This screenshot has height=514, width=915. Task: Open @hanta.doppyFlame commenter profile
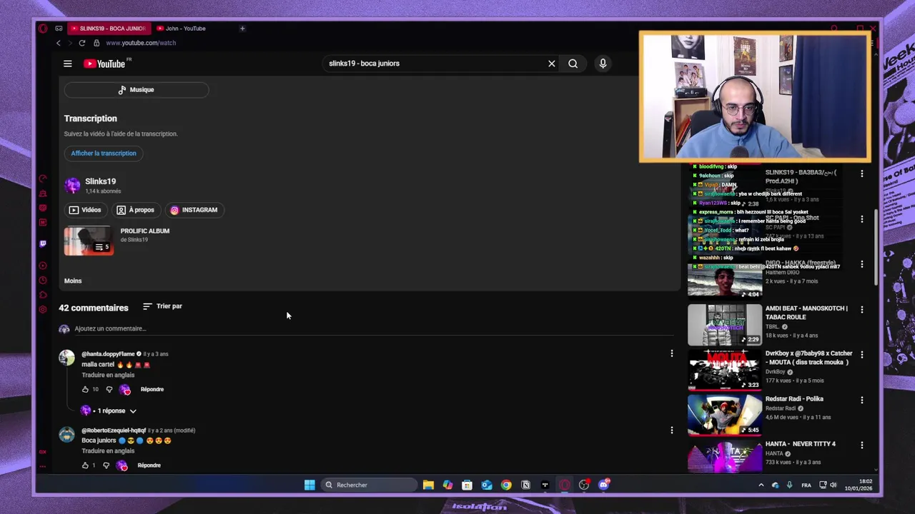click(108, 354)
